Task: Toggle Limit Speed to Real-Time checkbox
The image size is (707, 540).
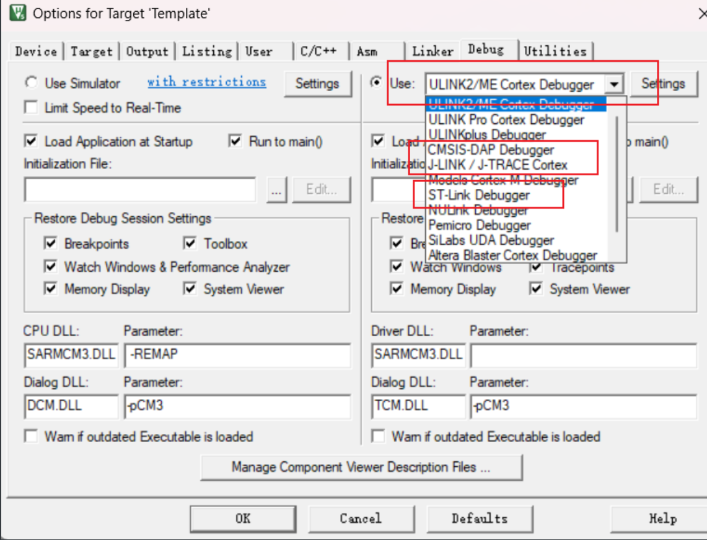Action: (x=31, y=107)
